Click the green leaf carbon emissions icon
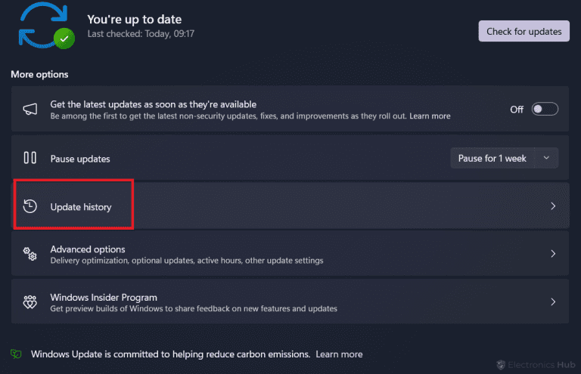The height and width of the screenshot is (374, 581). click(16, 354)
